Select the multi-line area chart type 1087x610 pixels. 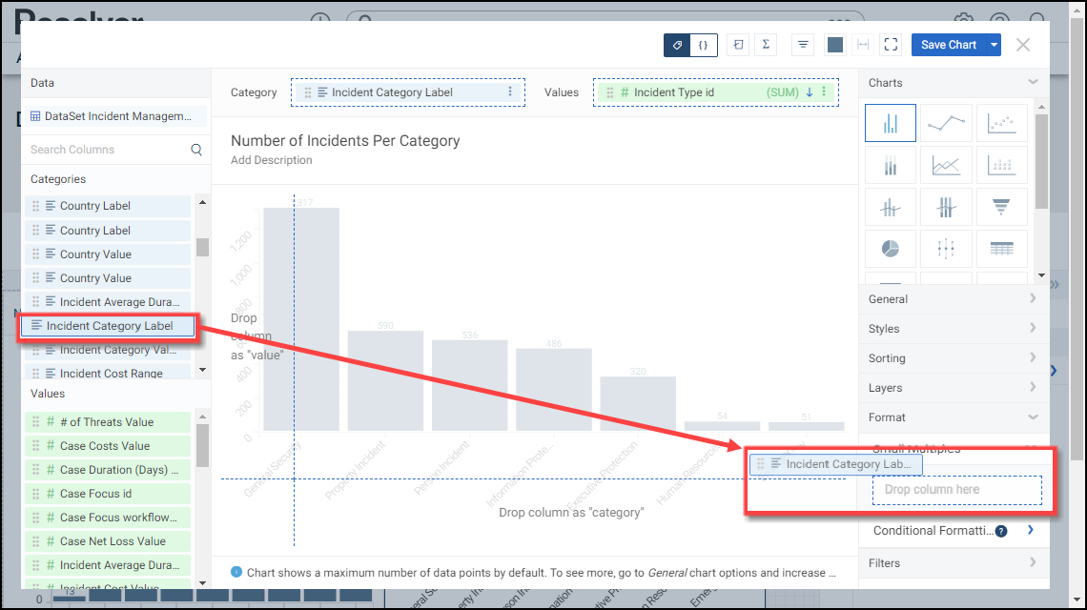(946, 165)
